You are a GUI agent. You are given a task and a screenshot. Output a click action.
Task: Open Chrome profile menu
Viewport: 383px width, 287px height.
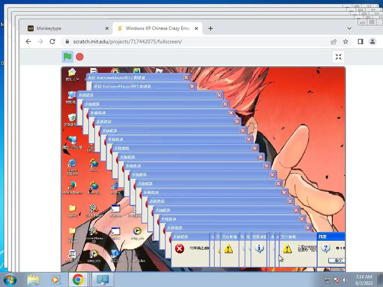pyautogui.click(x=373, y=41)
